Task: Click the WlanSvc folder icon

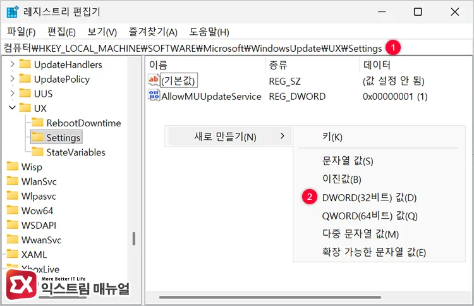Action: click(13, 181)
